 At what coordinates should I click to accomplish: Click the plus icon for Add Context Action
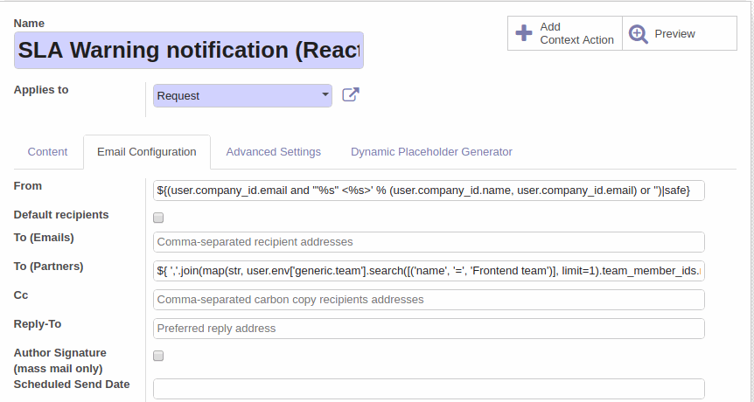524,33
